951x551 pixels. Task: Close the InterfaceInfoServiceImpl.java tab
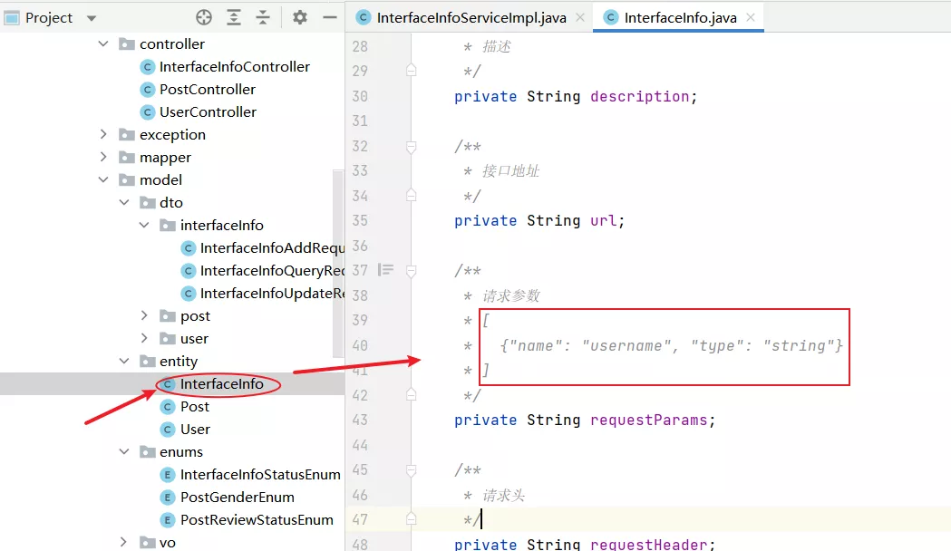point(580,17)
